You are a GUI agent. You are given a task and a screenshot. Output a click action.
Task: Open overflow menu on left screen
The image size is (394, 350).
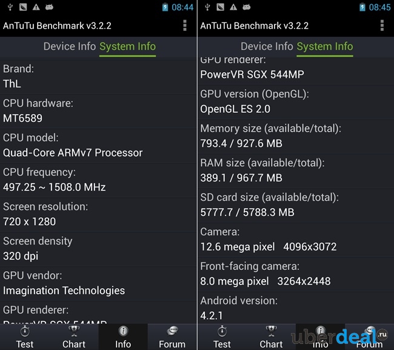pyautogui.click(x=185, y=25)
